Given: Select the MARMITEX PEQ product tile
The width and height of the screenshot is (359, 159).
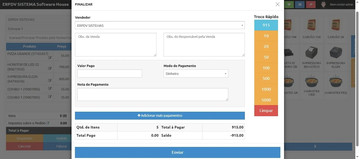Looking at the screenshot, I should [336, 85].
